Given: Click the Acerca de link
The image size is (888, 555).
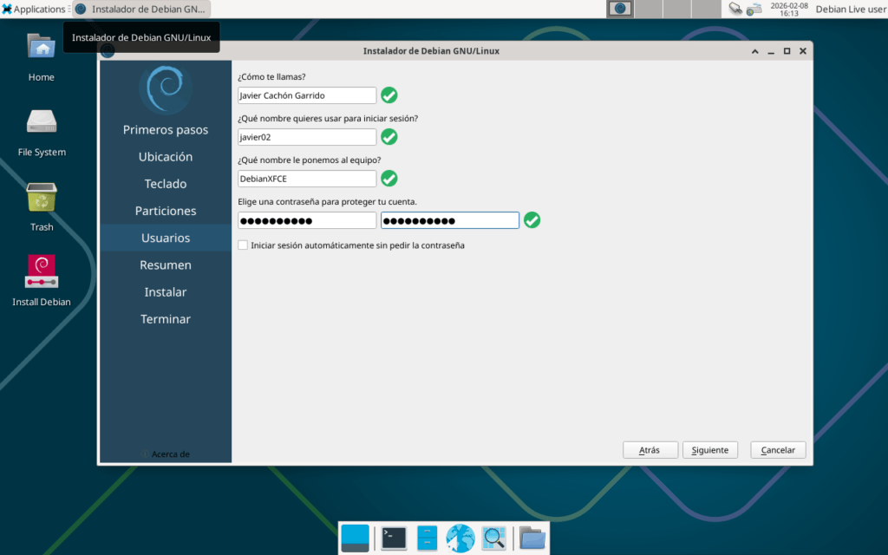Looking at the screenshot, I should click(x=170, y=454).
